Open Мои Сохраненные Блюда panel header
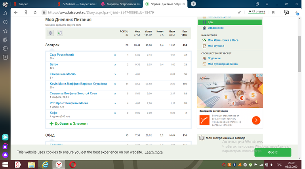Viewport: 305px width, 169px height. point(226,138)
